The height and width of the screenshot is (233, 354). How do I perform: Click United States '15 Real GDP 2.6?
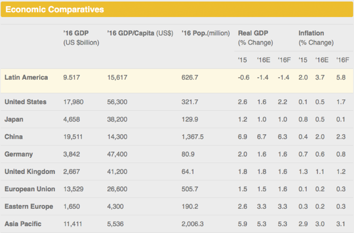point(243,102)
